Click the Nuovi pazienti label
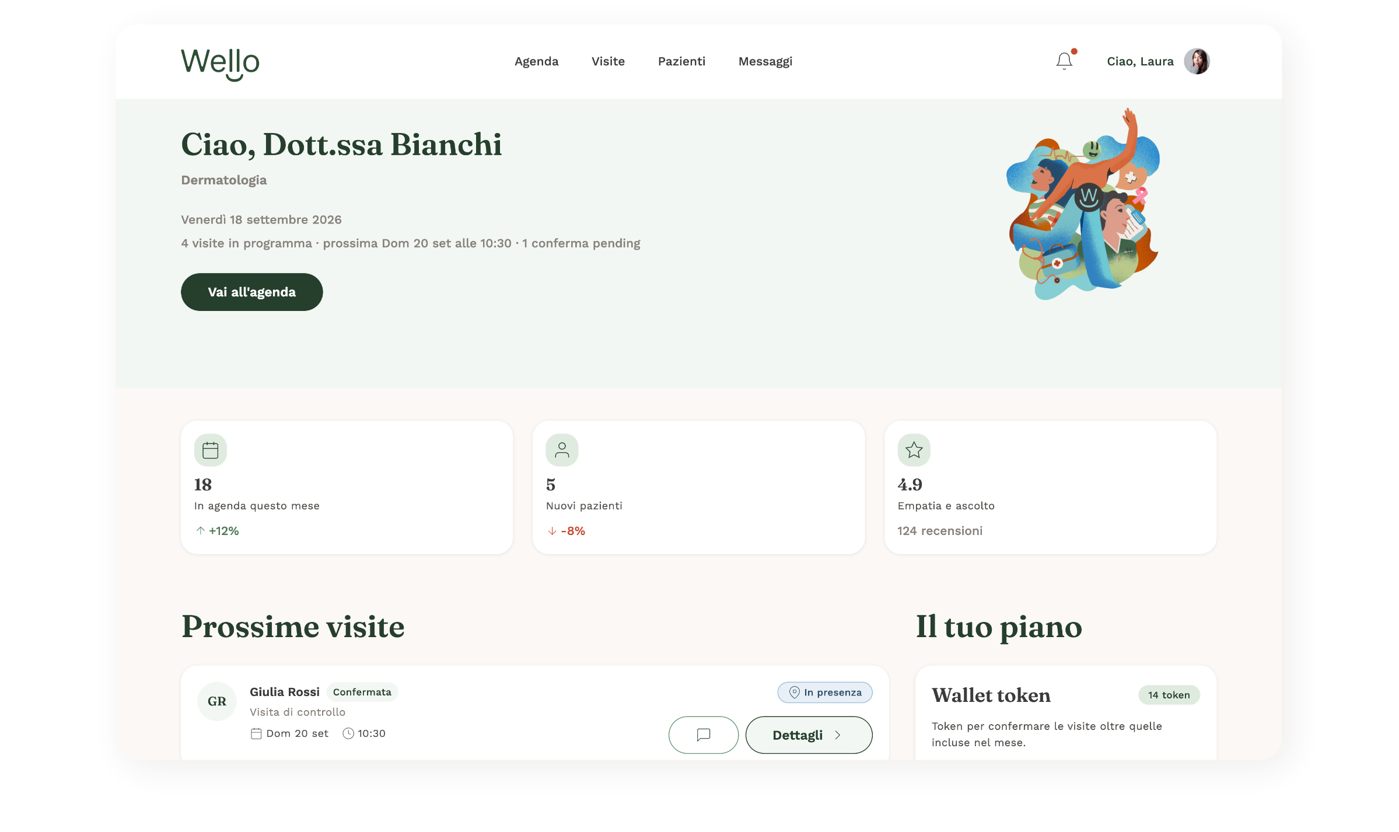This screenshot has width=1399, height=832. [x=584, y=506]
